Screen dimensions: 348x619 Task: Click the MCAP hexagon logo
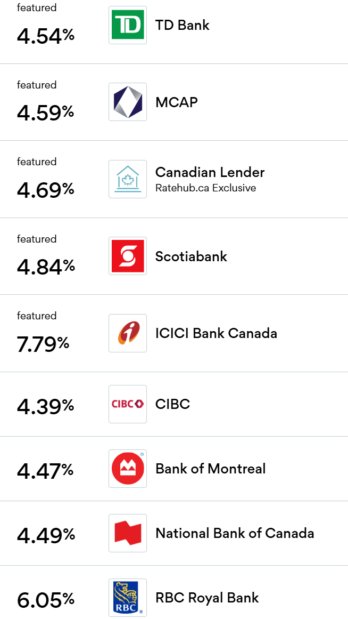[128, 102]
